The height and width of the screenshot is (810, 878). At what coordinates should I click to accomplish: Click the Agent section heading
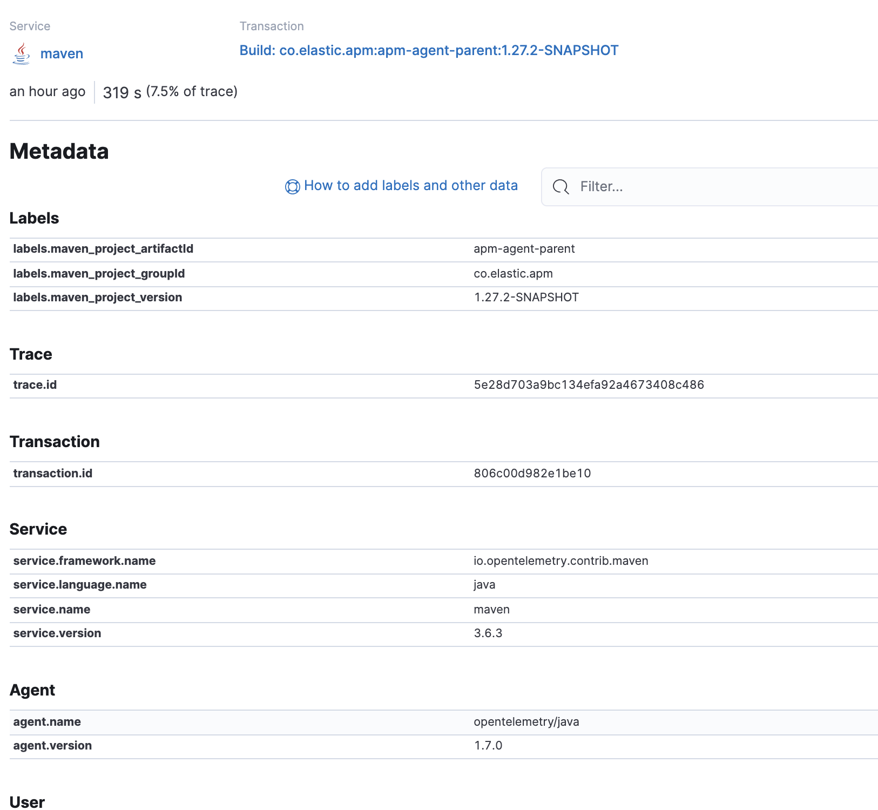pyautogui.click(x=32, y=690)
